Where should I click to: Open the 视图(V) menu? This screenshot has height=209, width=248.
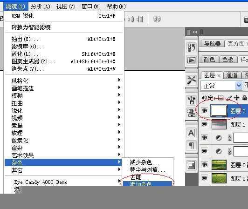[66, 7]
